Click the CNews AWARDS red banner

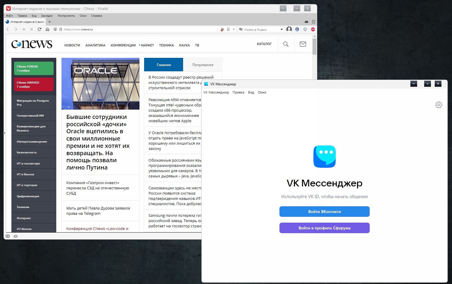(x=34, y=84)
